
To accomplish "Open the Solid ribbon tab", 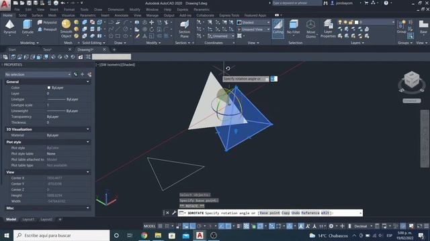I will [x=22, y=15].
